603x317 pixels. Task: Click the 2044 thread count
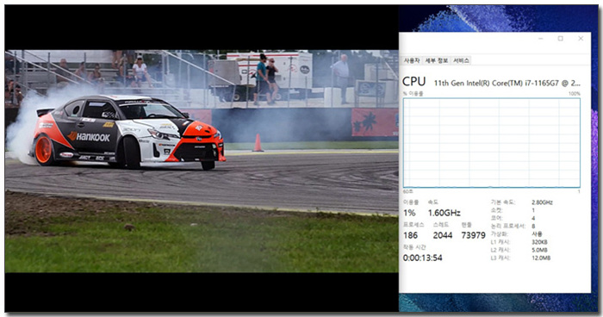443,235
